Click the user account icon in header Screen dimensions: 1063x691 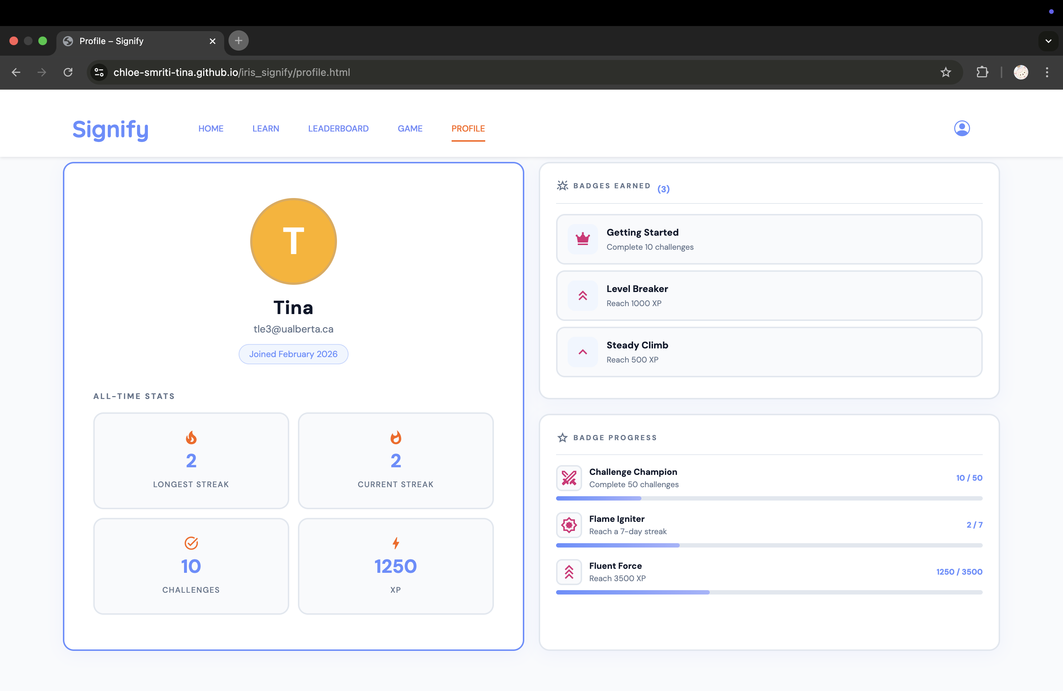pos(962,129)
